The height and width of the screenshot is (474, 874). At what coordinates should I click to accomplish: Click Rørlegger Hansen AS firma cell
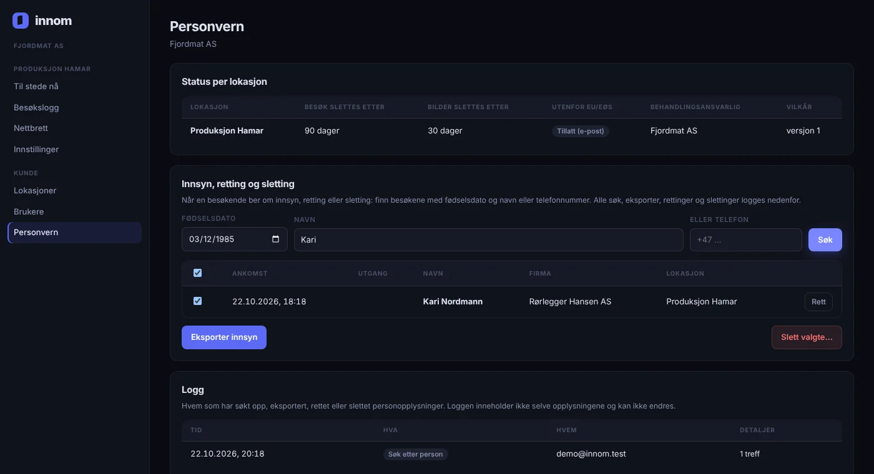[570, 301]
